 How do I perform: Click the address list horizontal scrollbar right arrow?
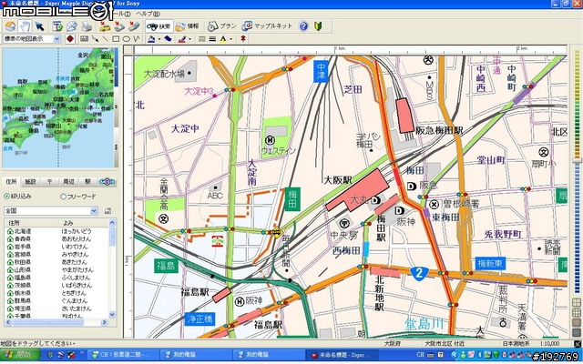105,322
